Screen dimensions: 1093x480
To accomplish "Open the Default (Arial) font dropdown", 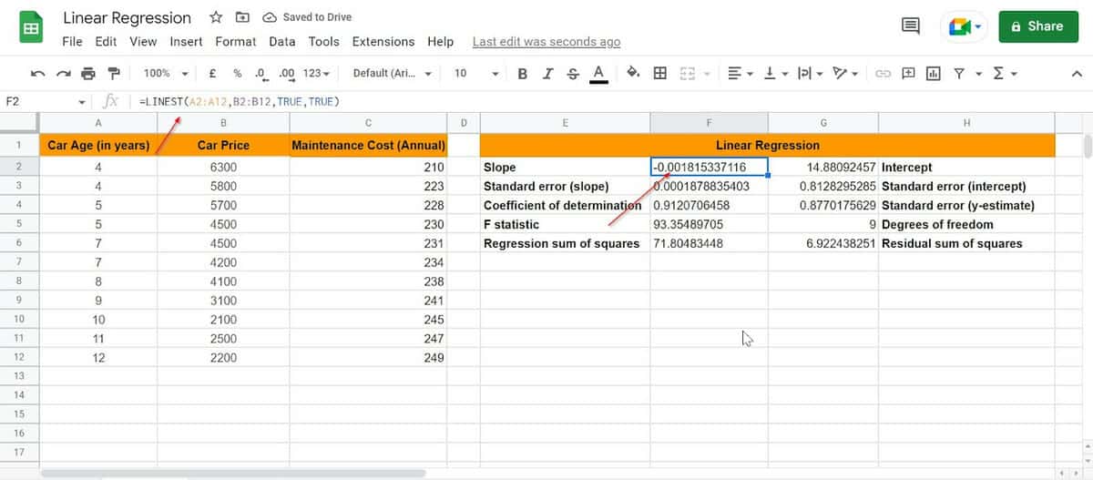I will pyautogui.click(x=393, y=73).
